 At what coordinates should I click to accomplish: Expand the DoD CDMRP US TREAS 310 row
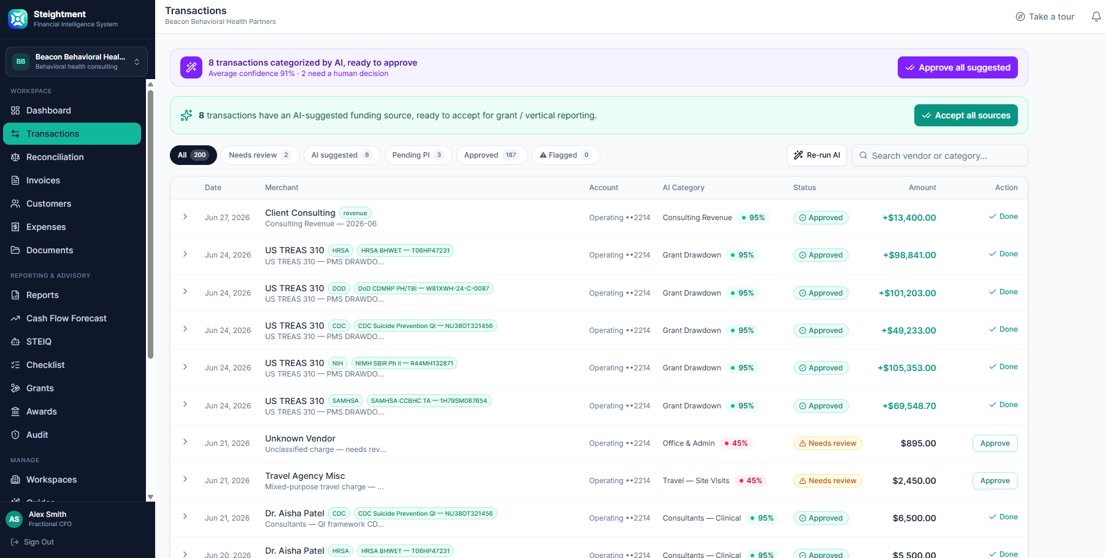click(185, 292)
